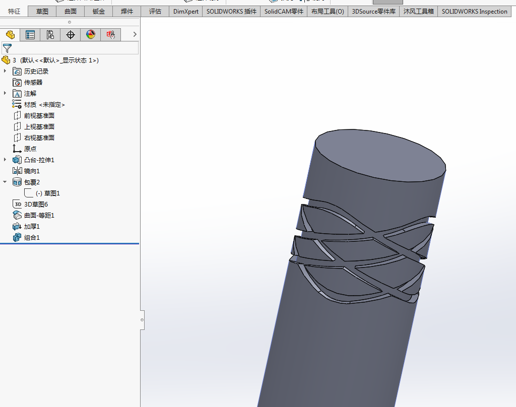Select the 组合1 feature label
The image size is (516, 407).
(x=32, y=238)
